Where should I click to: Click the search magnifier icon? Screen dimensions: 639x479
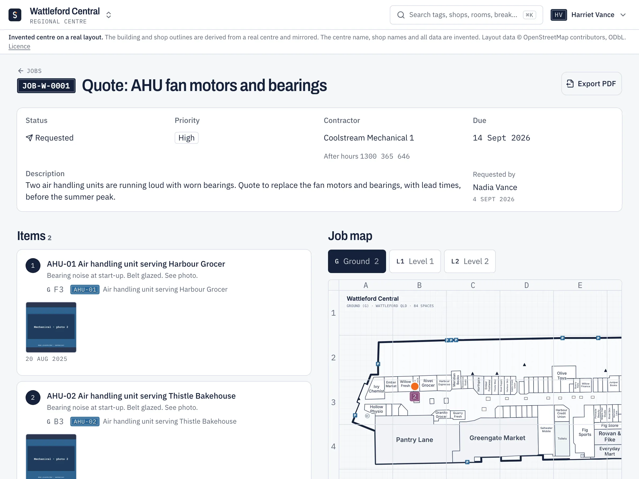[401, 15]
